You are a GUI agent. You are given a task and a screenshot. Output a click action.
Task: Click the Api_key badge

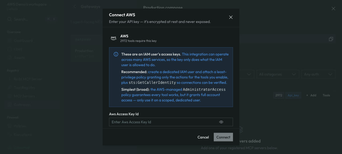pos(293,95)
